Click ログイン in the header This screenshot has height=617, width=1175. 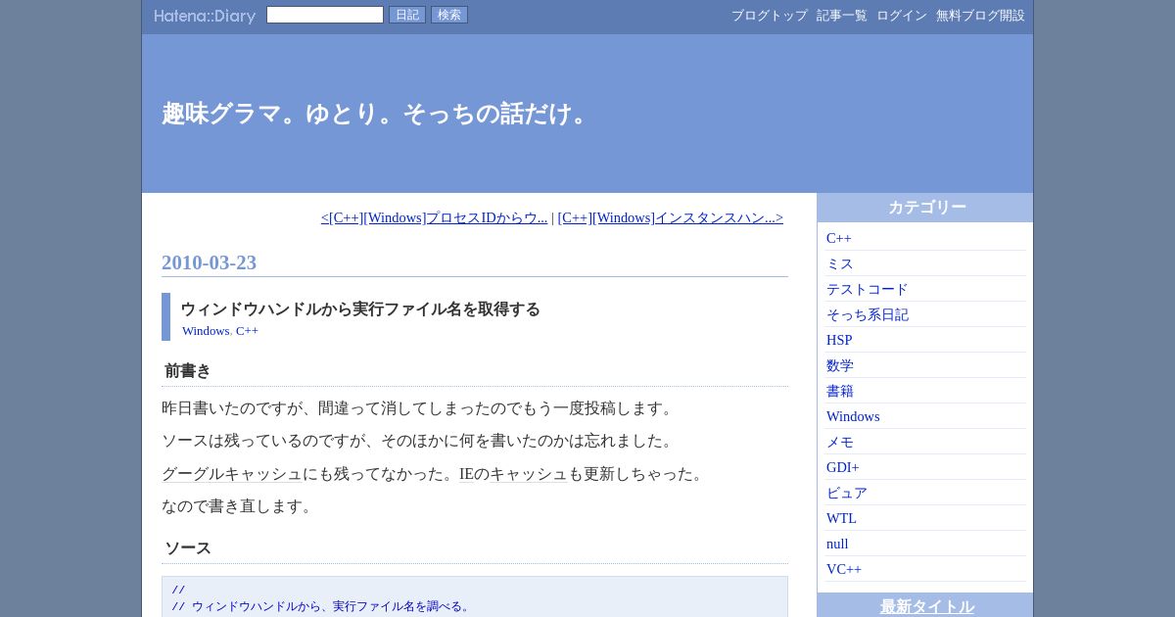pos(902,16)
